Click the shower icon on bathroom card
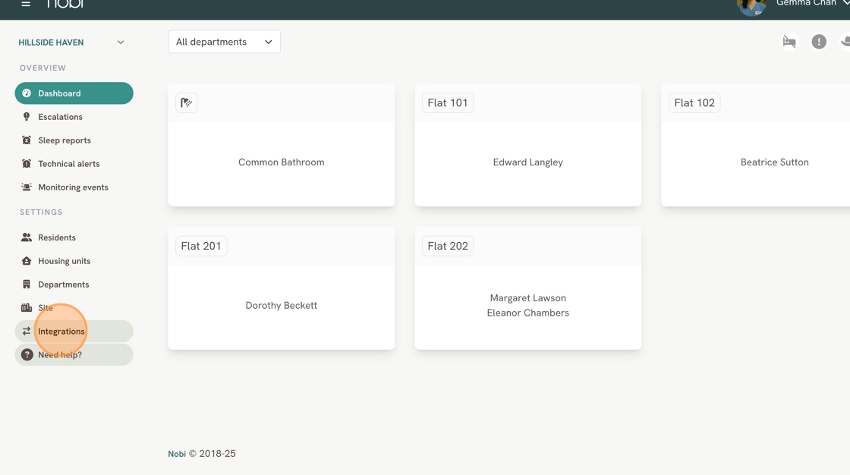The image size is (850, 475). coord(186,102)
